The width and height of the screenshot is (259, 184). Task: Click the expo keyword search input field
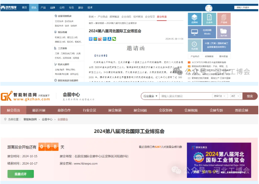tap(185, 96)
